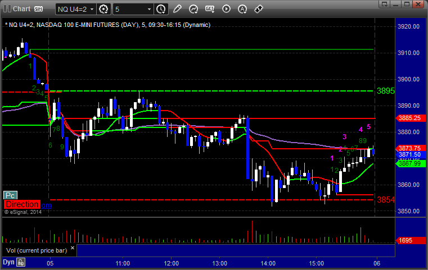Open the window layout menu icon
Viewport: 428px width, 270px height.
pyautogui.click(x=385, y=4)
